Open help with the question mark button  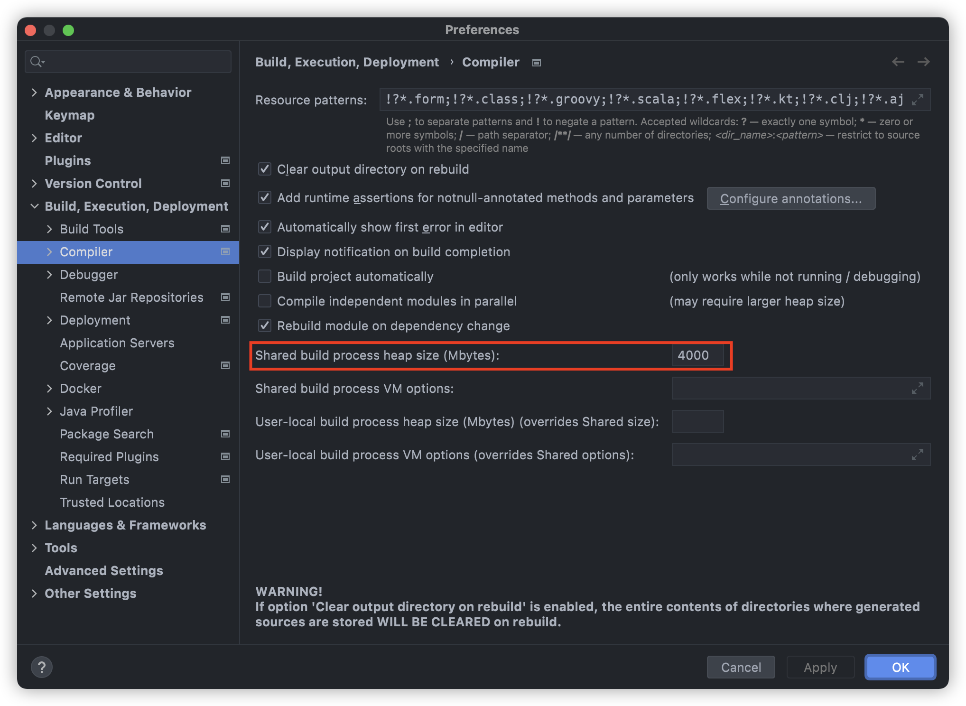click(x=42, y=667)
